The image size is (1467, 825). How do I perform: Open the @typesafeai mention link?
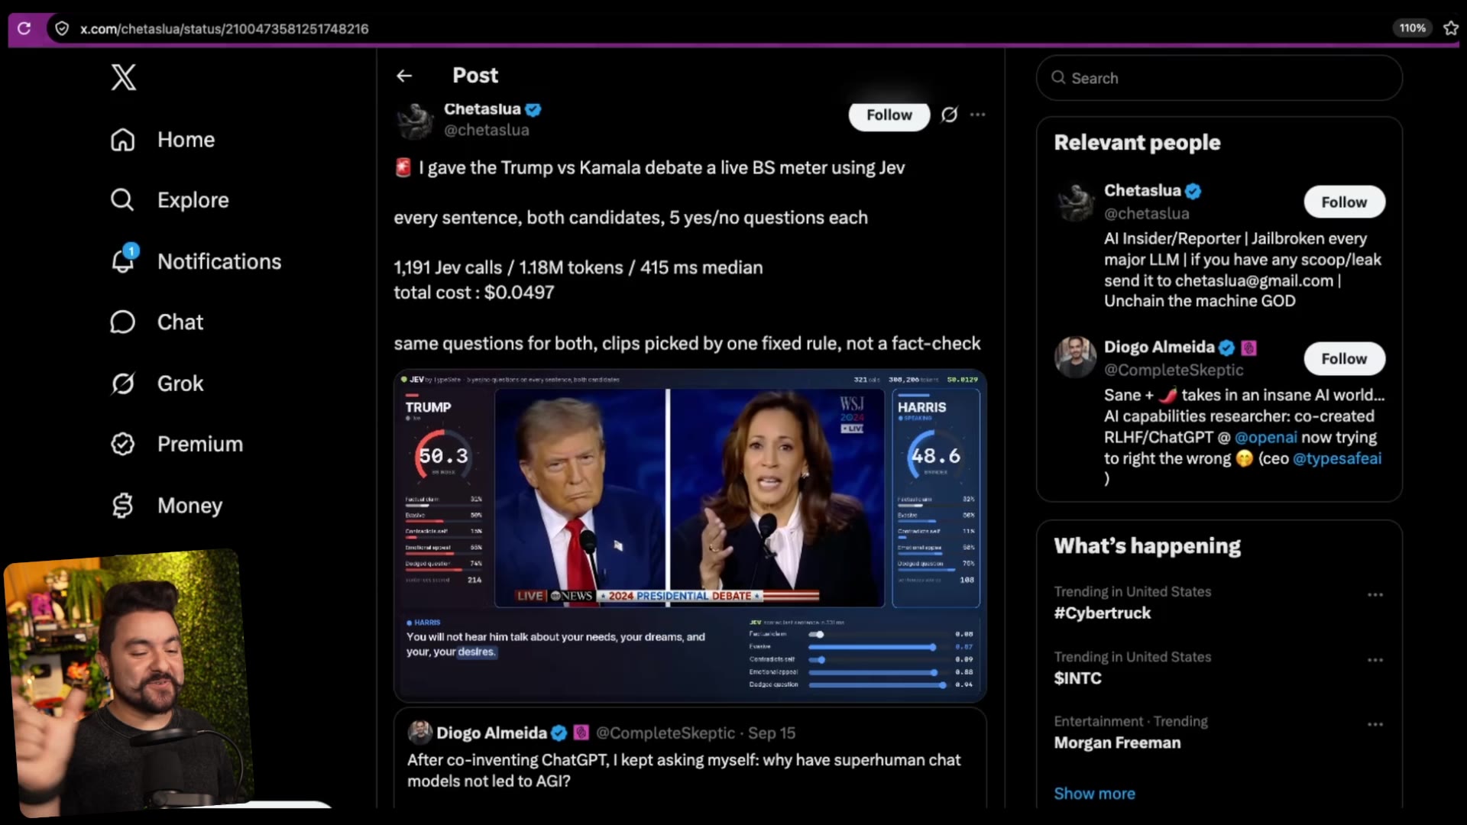1336,458
